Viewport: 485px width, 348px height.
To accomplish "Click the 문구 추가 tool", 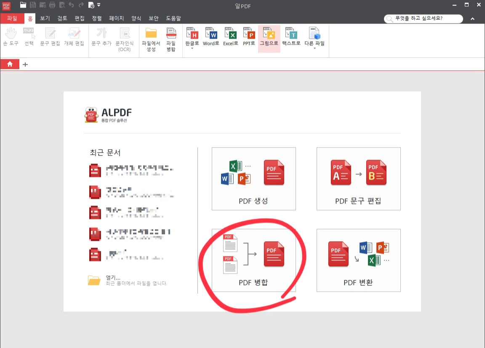I will [x=101, y=37].
